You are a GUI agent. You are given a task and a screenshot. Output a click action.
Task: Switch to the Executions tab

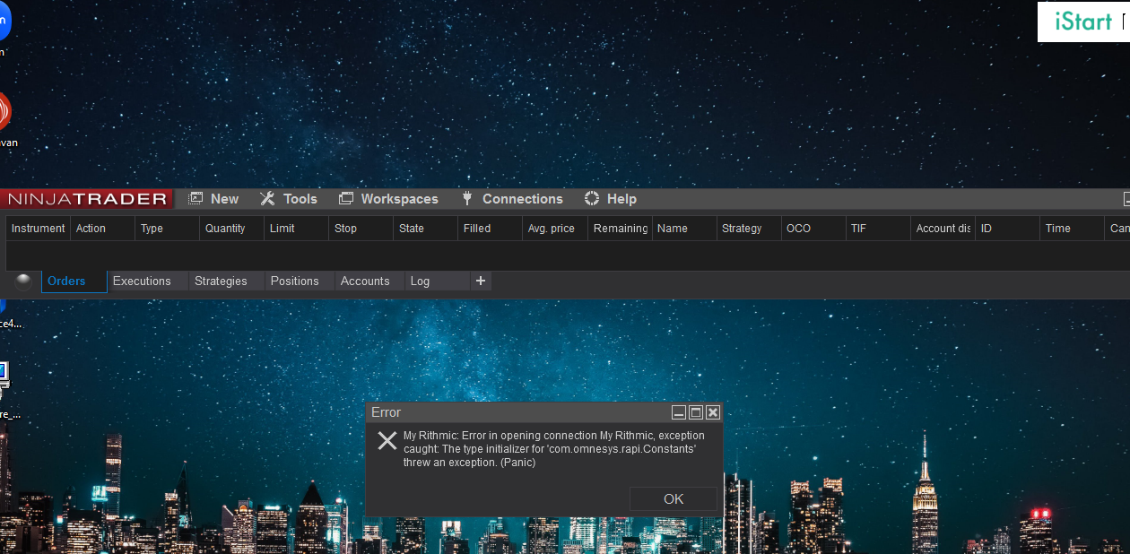142,281
